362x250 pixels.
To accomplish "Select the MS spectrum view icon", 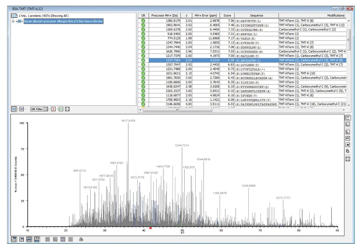I will point(348,117).
